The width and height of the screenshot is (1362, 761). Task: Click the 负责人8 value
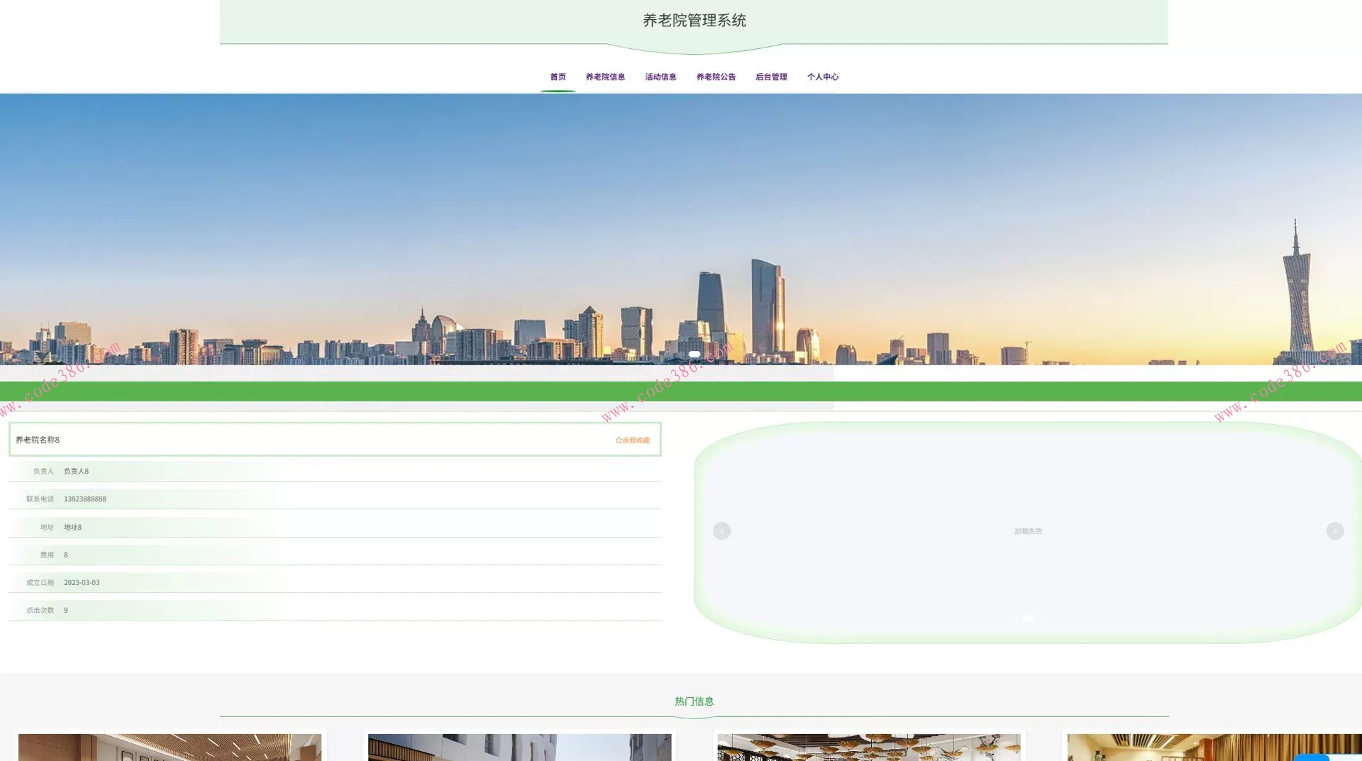coord(76,471)
